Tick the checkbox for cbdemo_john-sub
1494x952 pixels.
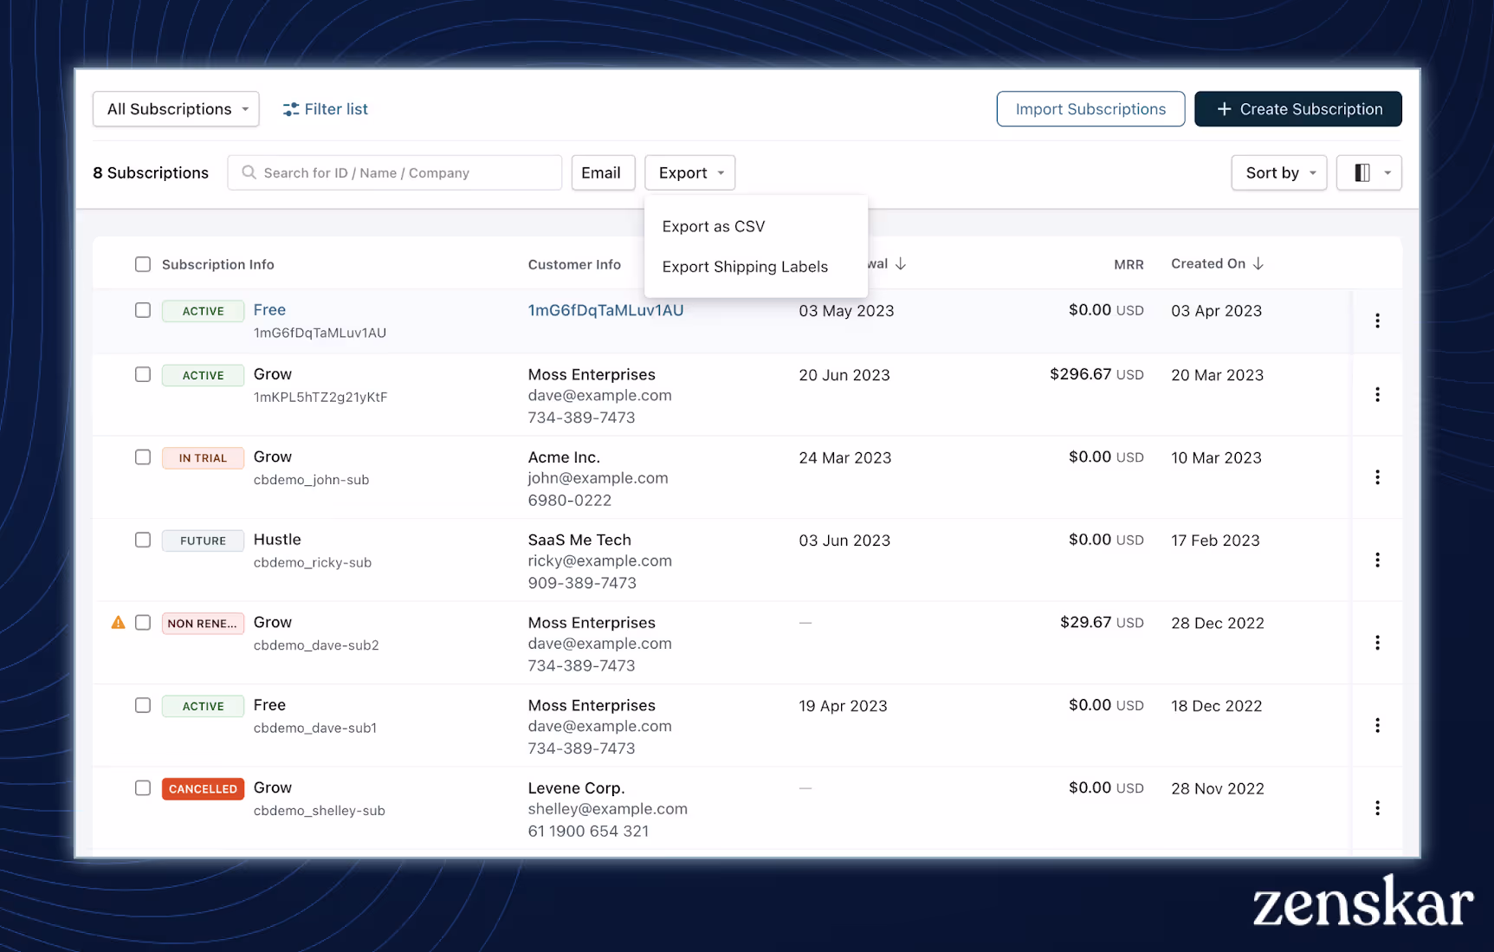click(143, 457)
